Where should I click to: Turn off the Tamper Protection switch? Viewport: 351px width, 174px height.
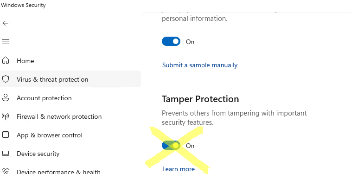[x=171, y=145]
